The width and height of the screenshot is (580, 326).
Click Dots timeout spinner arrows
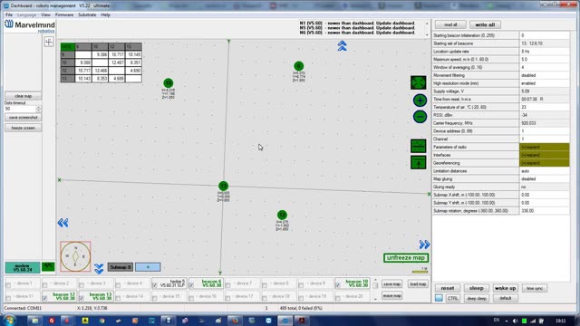pyautogui.click(x=38, y=109)
